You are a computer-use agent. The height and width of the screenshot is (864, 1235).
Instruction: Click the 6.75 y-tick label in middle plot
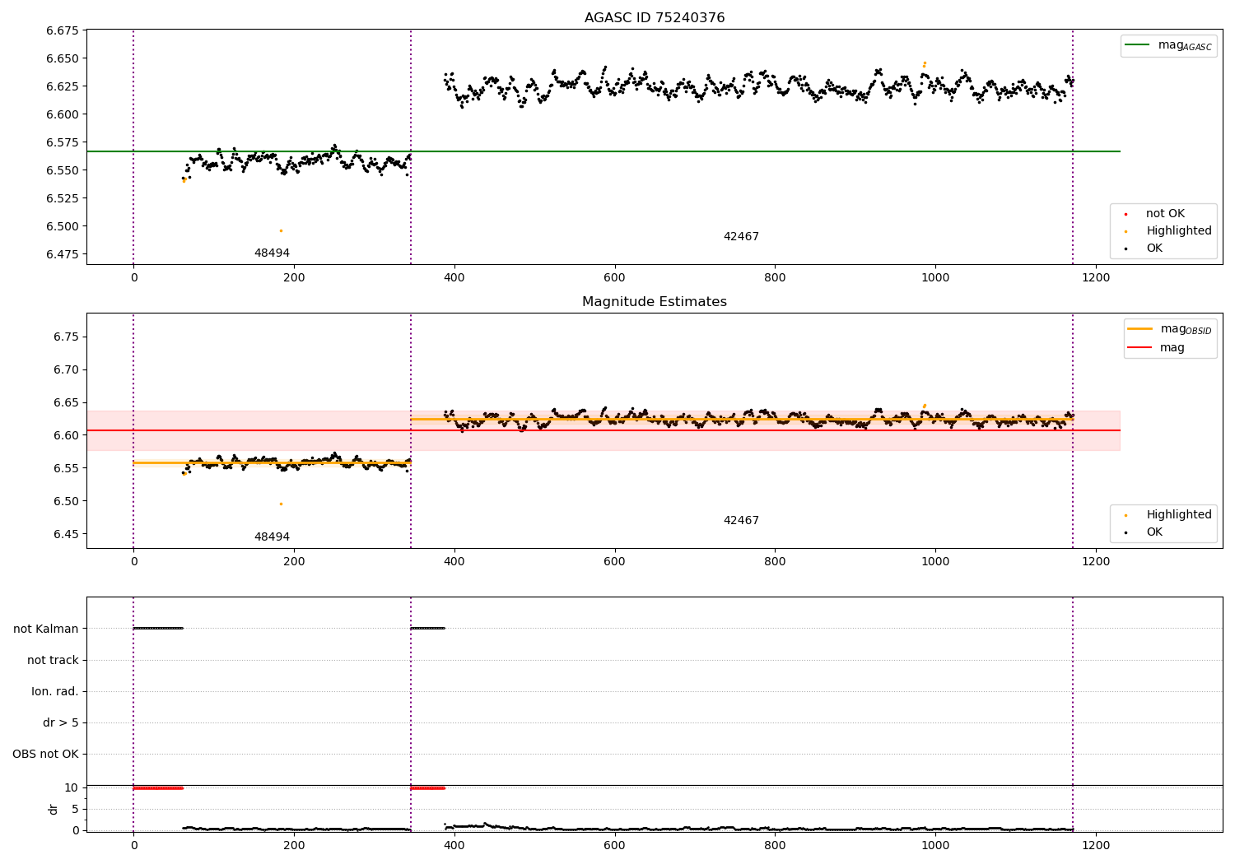coord(66,337)
